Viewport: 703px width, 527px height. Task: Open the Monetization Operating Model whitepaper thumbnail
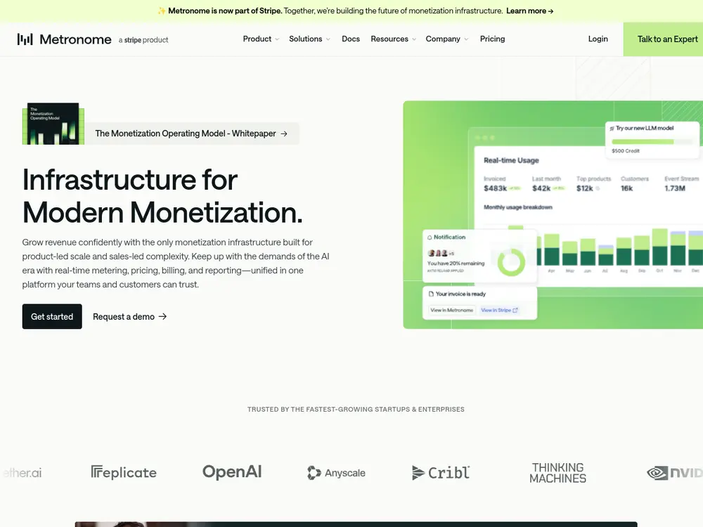pyautogui.click(x=53, y=124)
